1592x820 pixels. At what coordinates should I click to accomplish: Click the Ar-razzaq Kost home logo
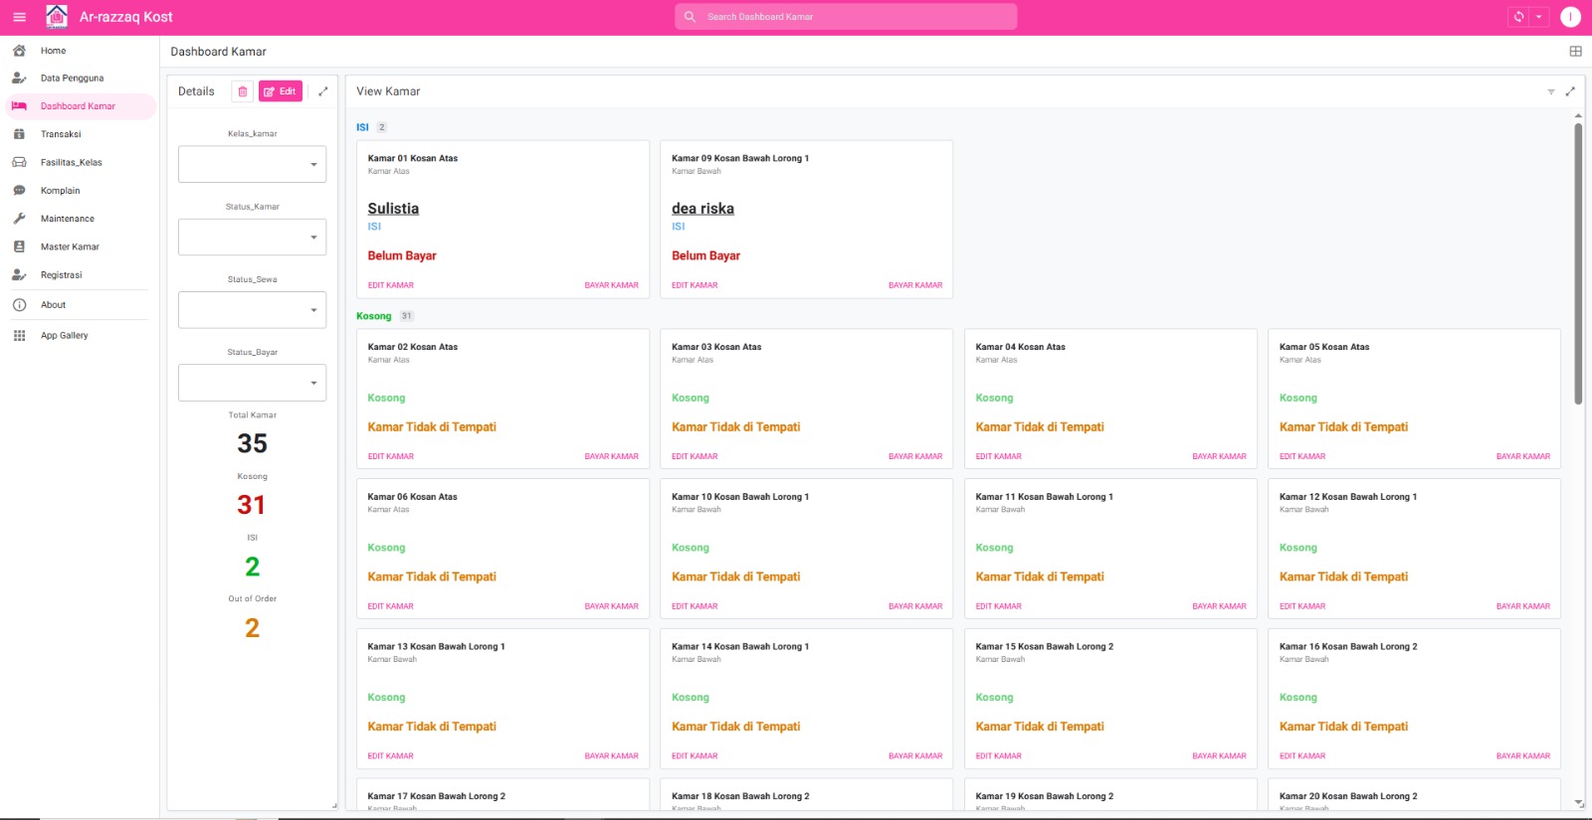pos(57,17)
